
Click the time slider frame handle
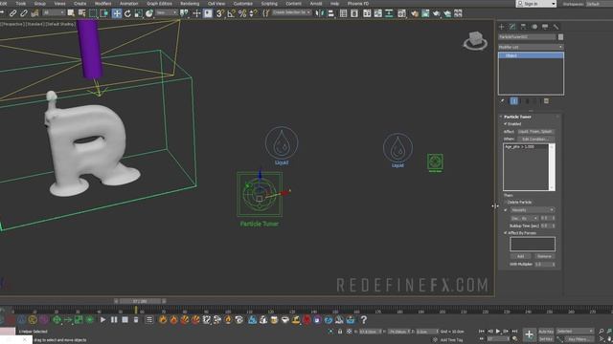pos(140,301)
